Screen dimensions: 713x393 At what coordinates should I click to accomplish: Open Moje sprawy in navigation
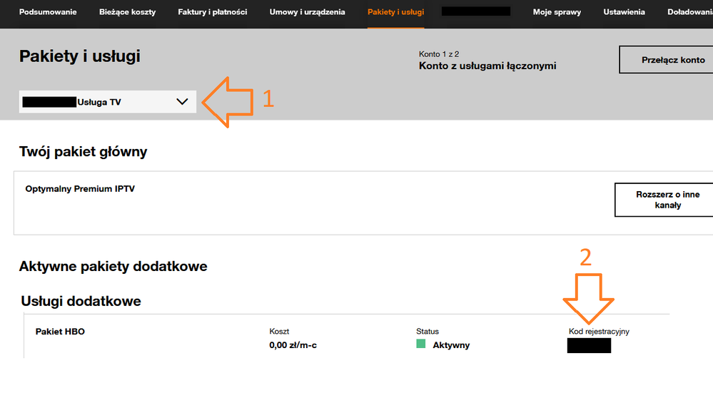[x=557, y=12]
